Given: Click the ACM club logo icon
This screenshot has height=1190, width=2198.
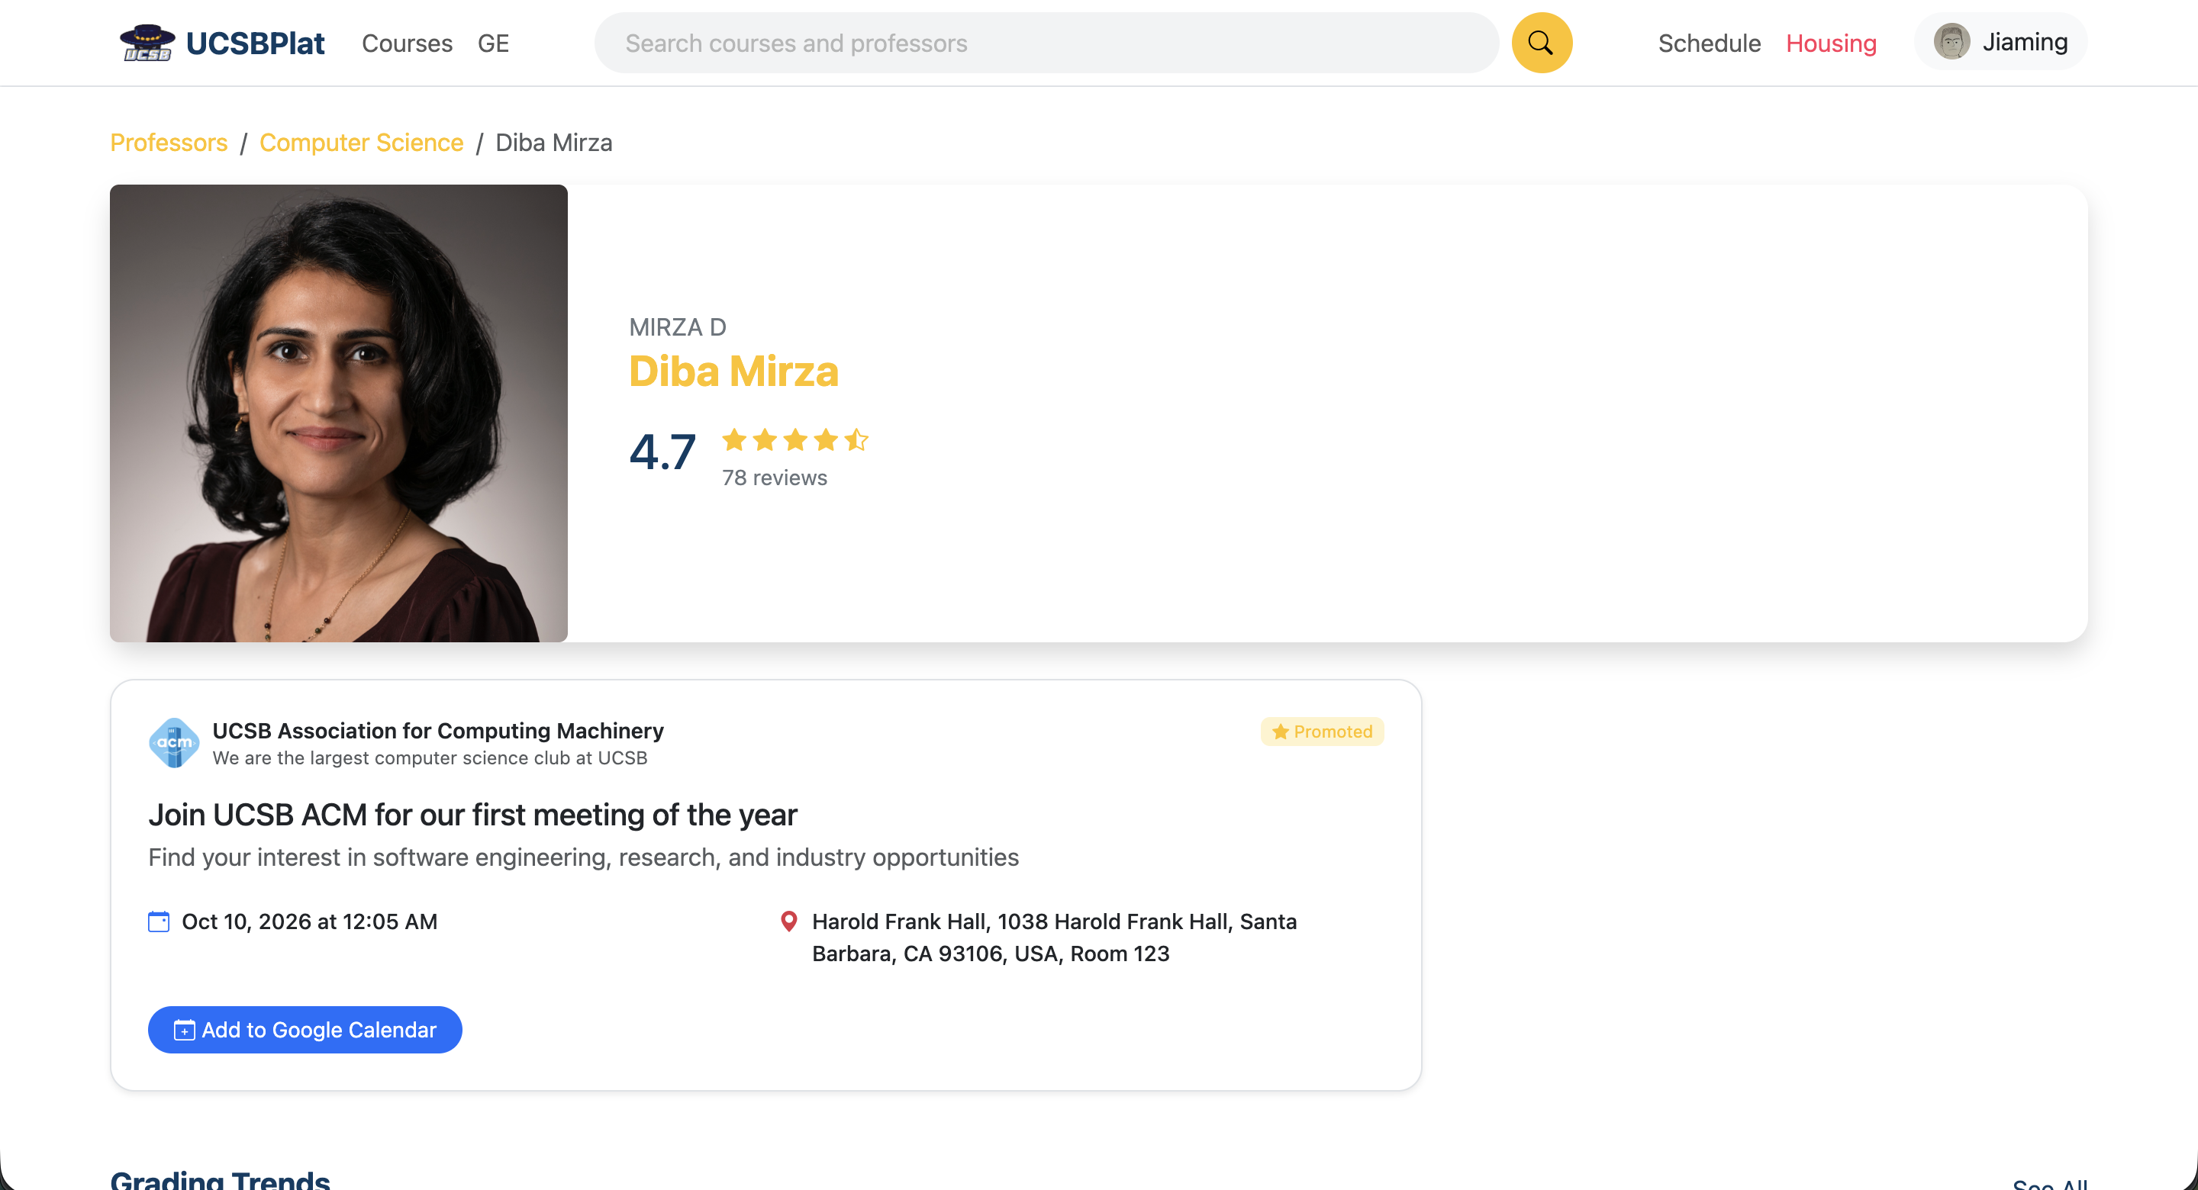Looking at the screenshot, I should tap(174, 742).
